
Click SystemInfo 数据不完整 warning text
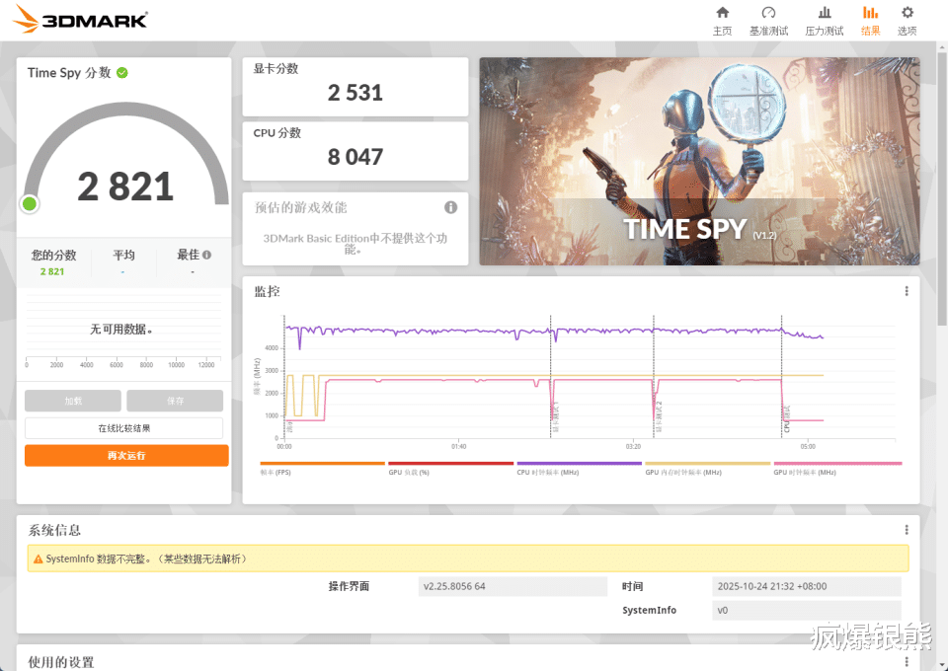tap(146, 559)
